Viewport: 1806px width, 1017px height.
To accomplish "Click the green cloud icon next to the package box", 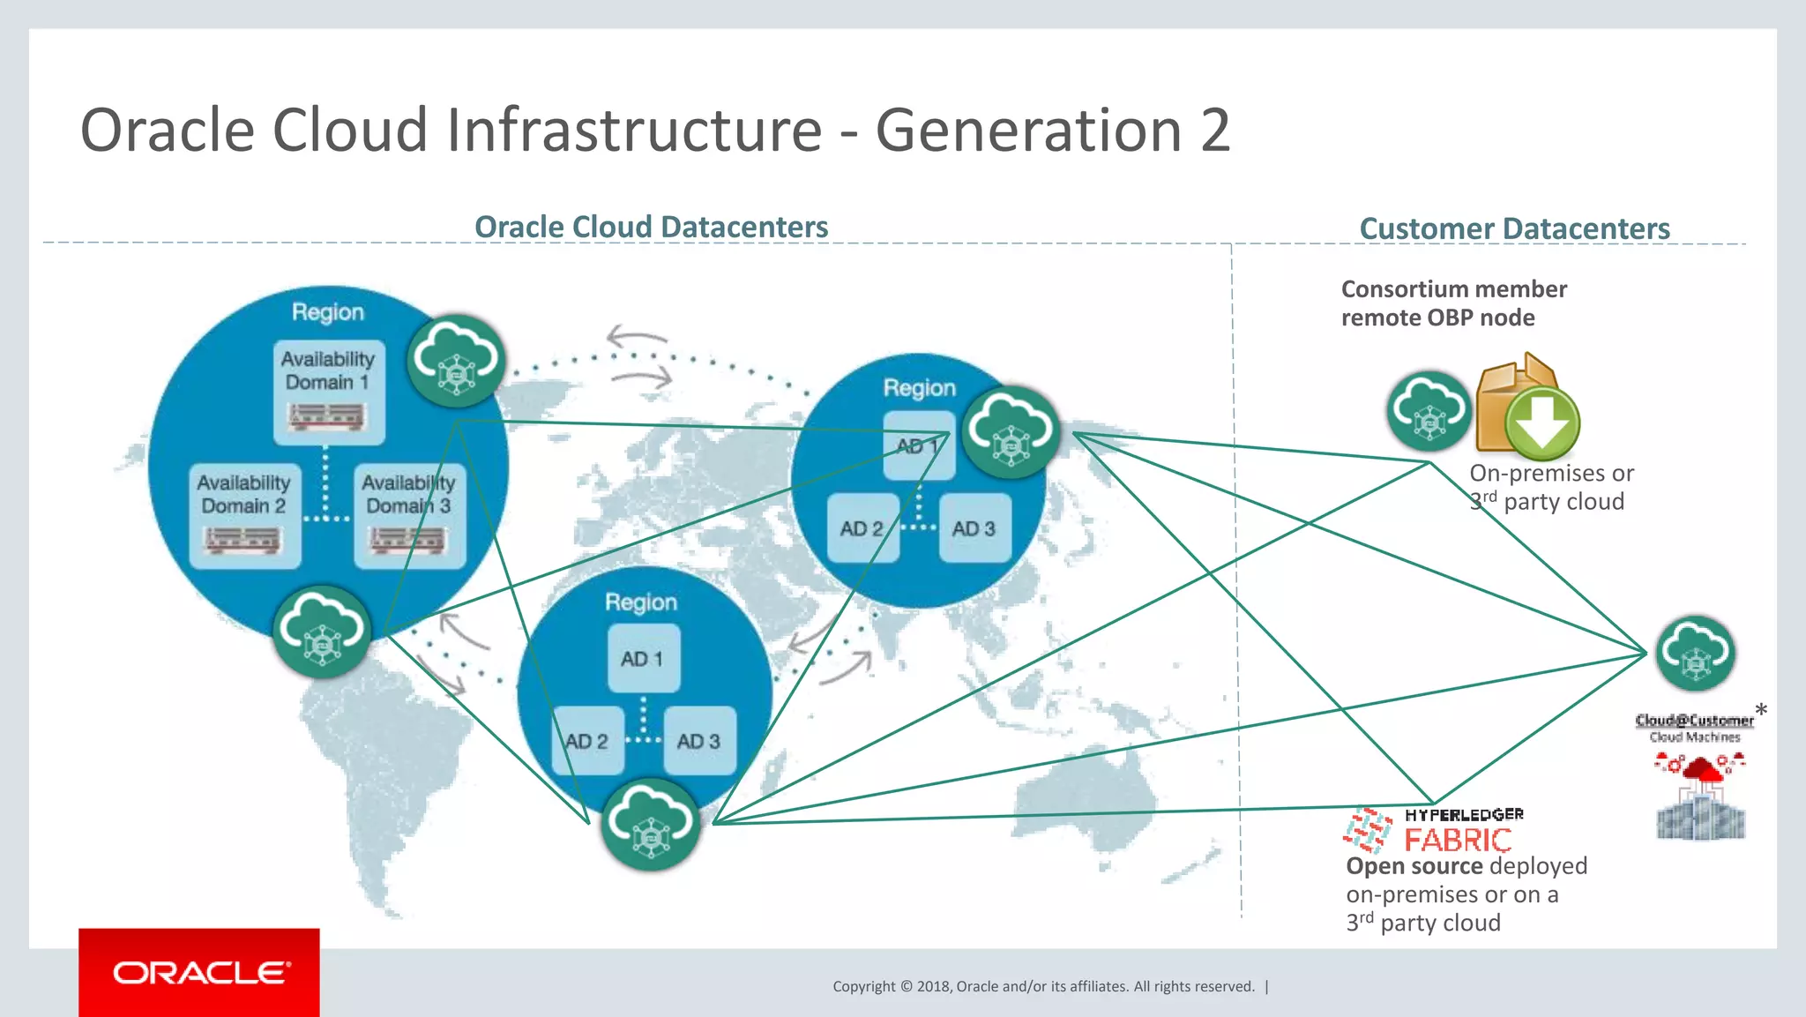I will [x=1429, y=411].
